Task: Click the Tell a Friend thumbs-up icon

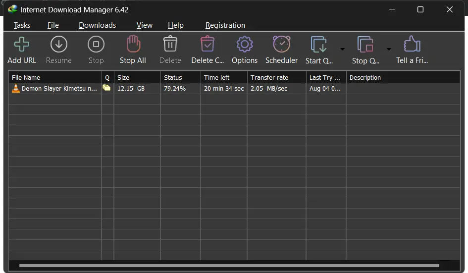Action: coord(412,44)
